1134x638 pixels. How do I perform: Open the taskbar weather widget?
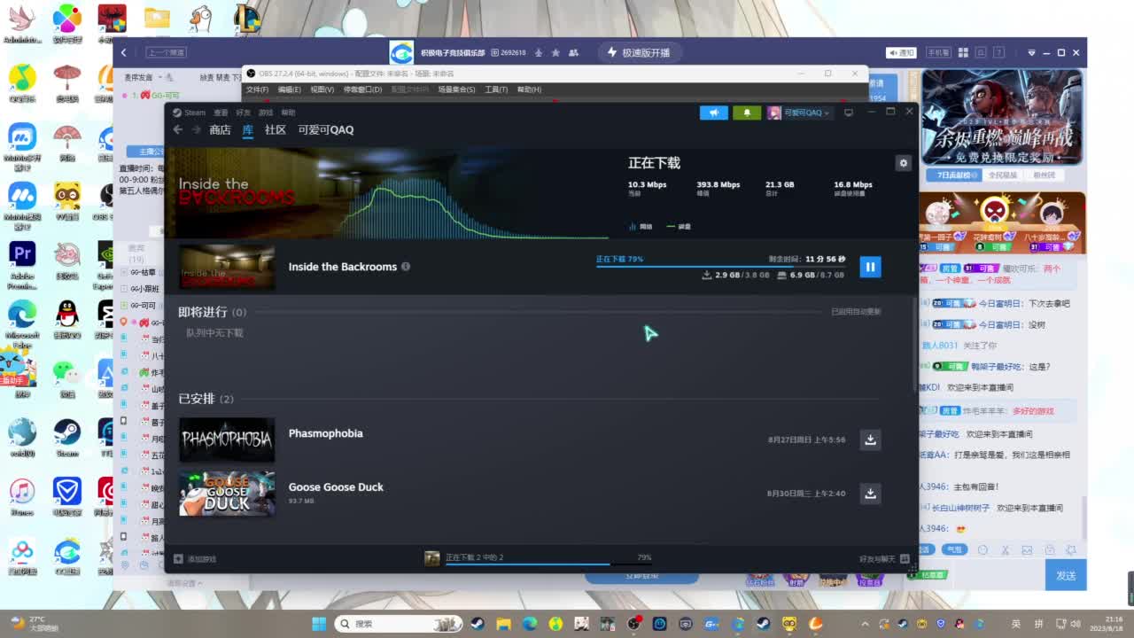[x=34, y=624]
